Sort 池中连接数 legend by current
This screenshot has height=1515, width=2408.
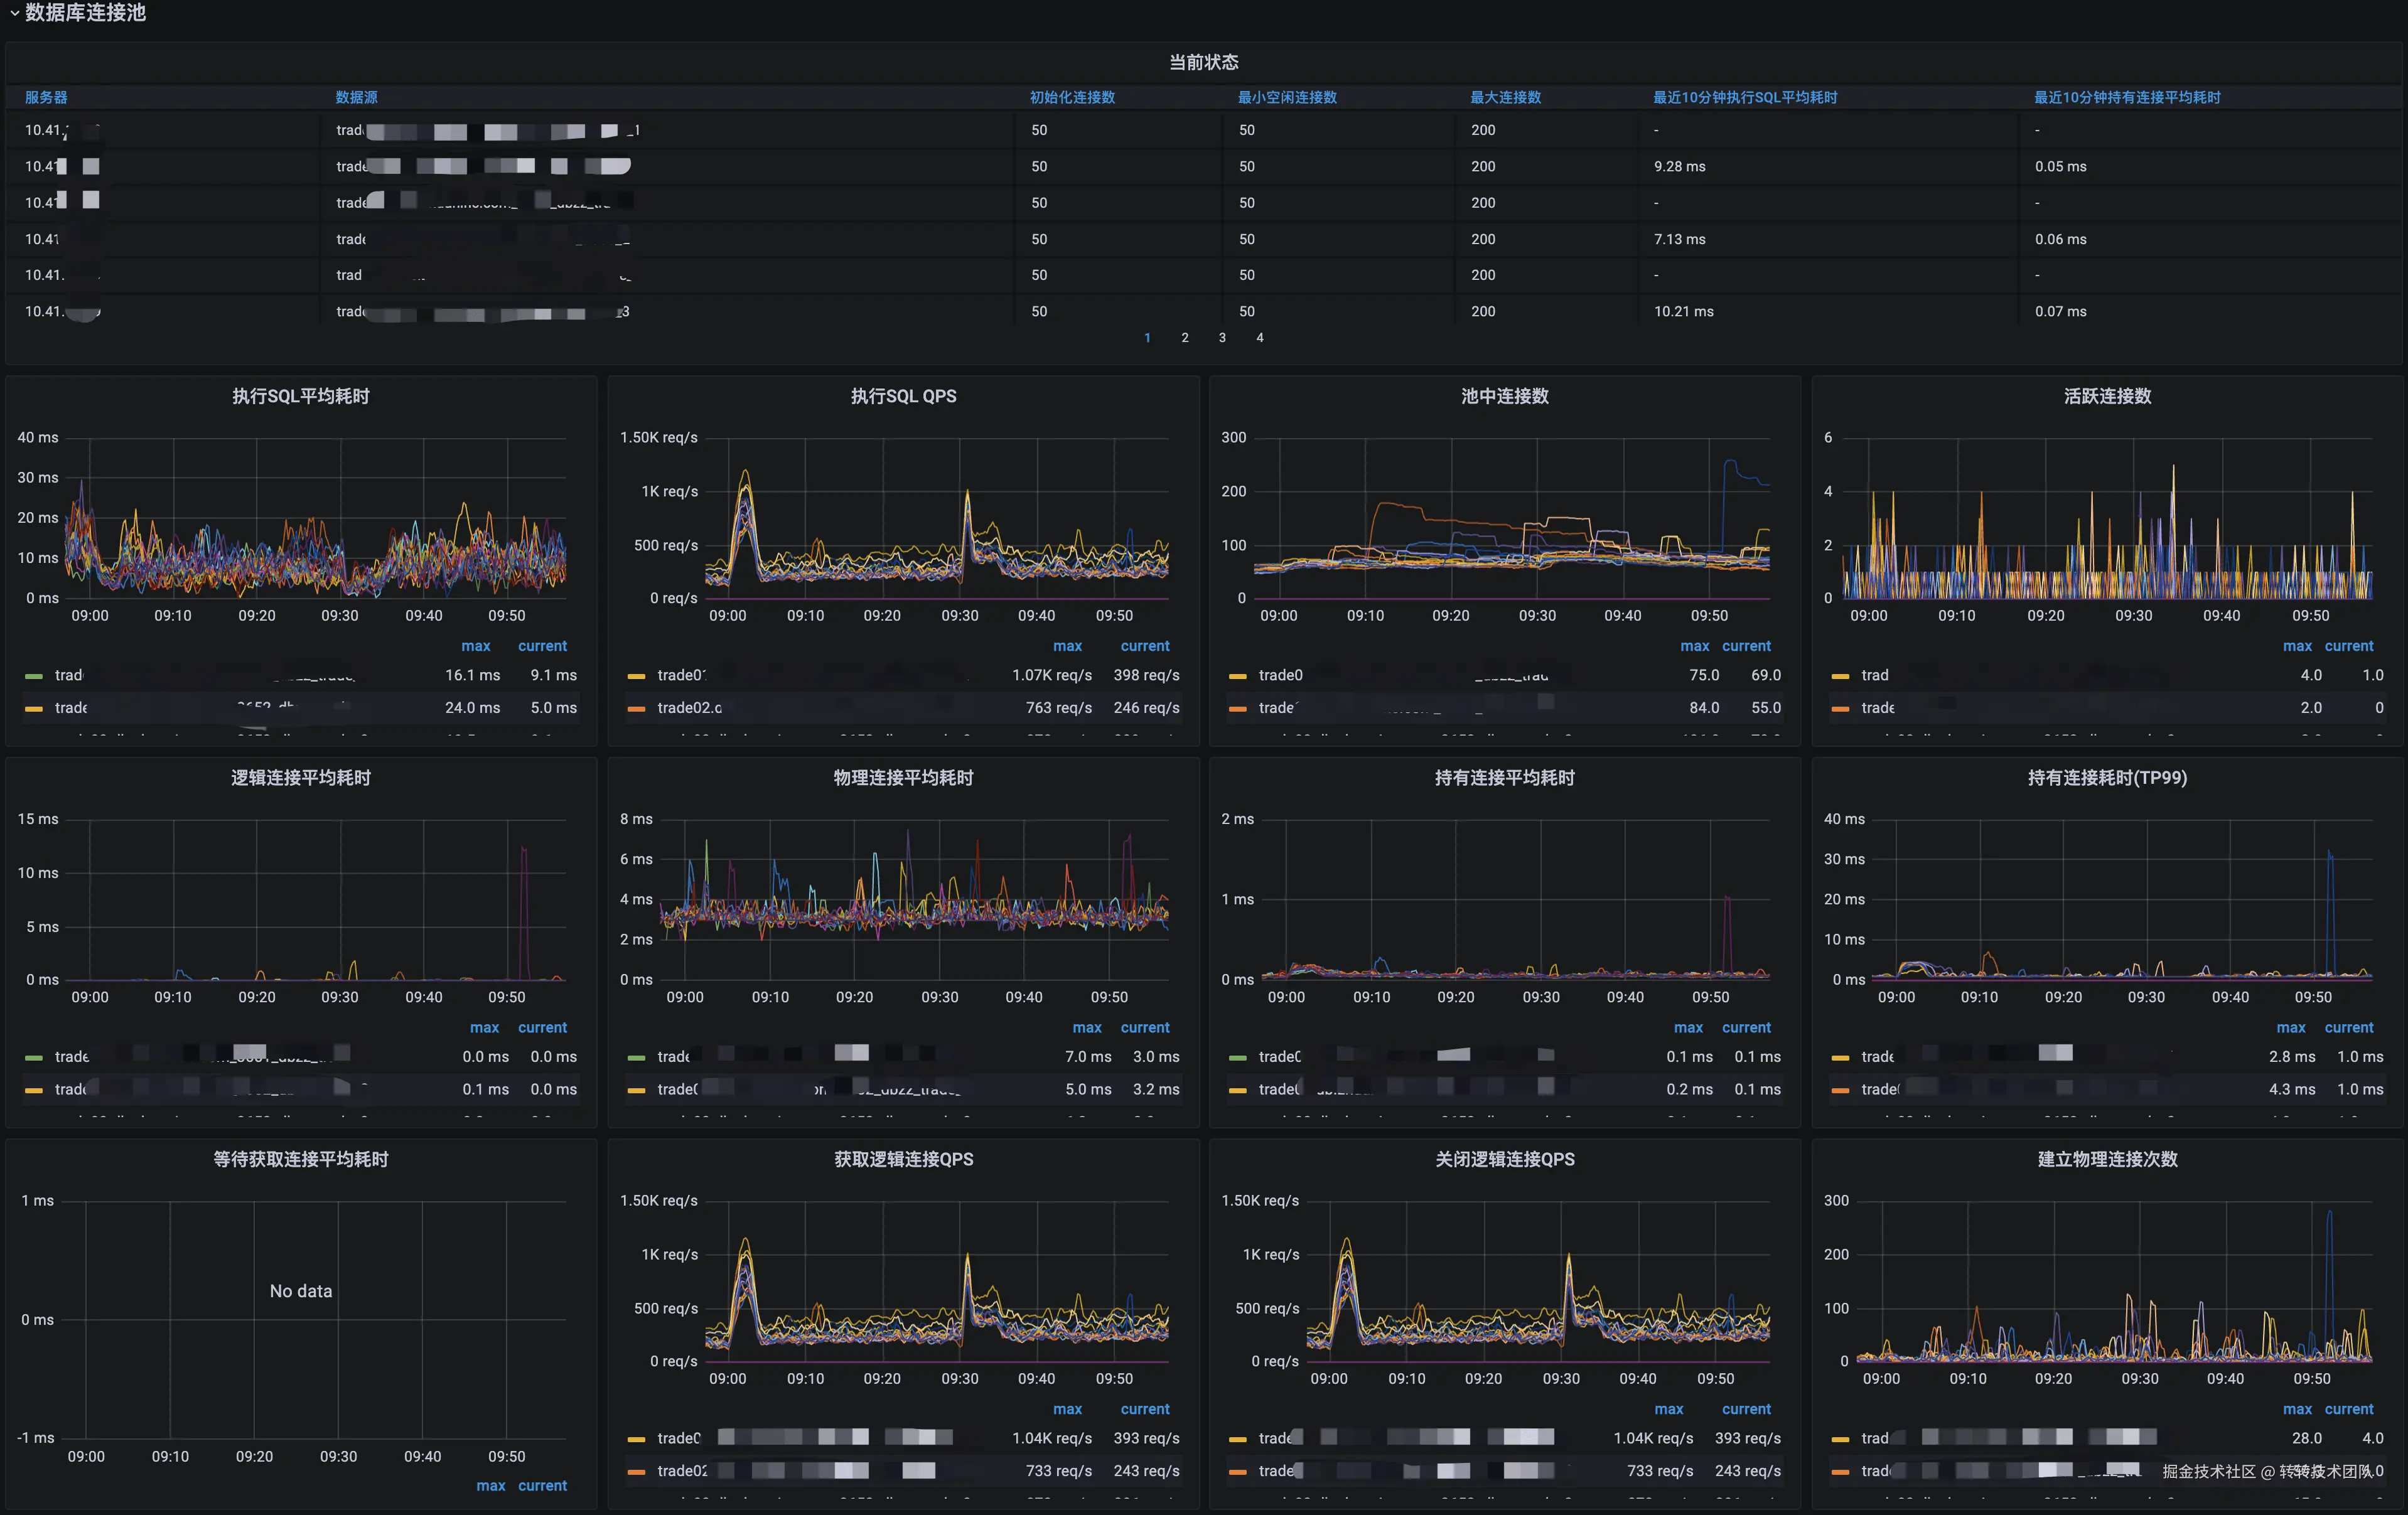pyautogui.click(x=1746, y=646)
